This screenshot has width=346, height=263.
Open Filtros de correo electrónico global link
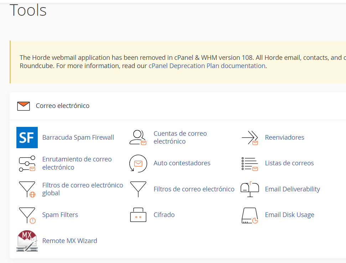(x=83, y=189)
